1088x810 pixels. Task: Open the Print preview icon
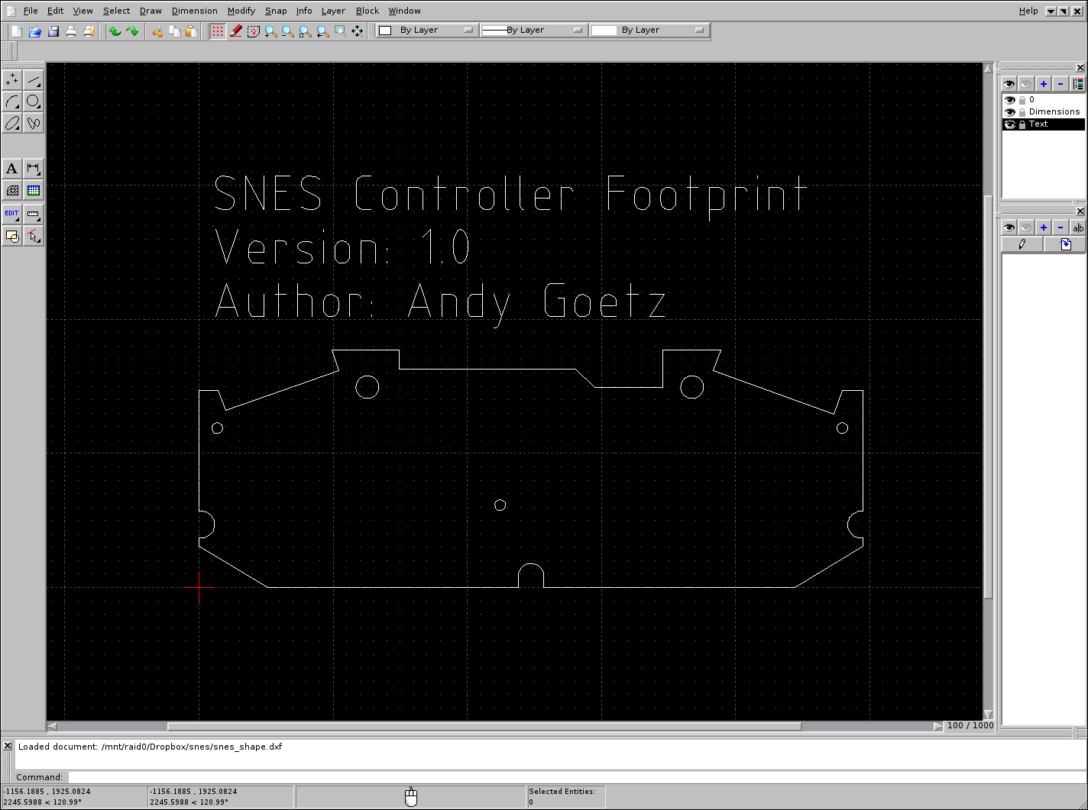pyautogui.click(x=90, y=31)
